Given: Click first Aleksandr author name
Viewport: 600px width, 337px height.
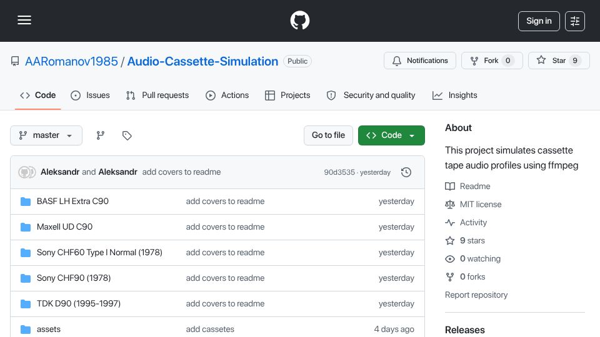Looking at the screenshot, I should click(60, 172).
